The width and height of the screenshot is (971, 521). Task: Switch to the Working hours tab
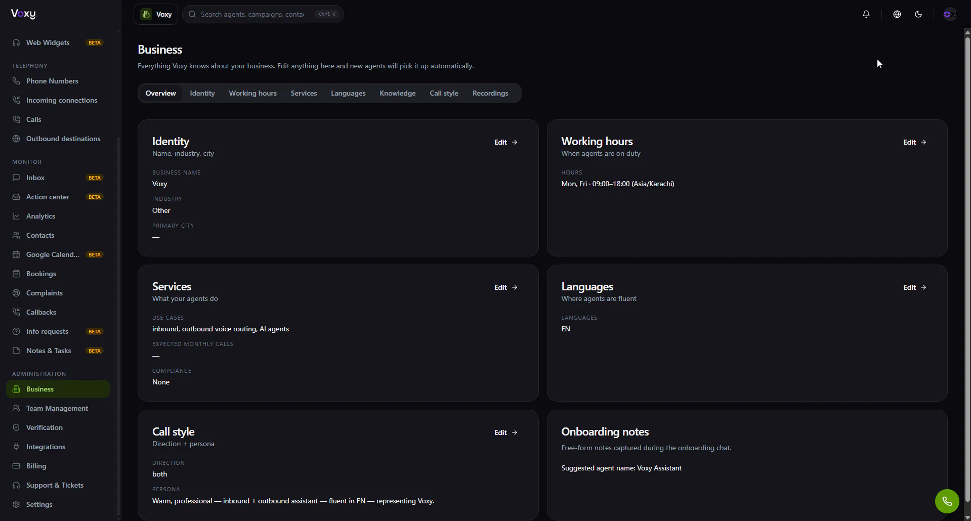[x=253, y=93]
